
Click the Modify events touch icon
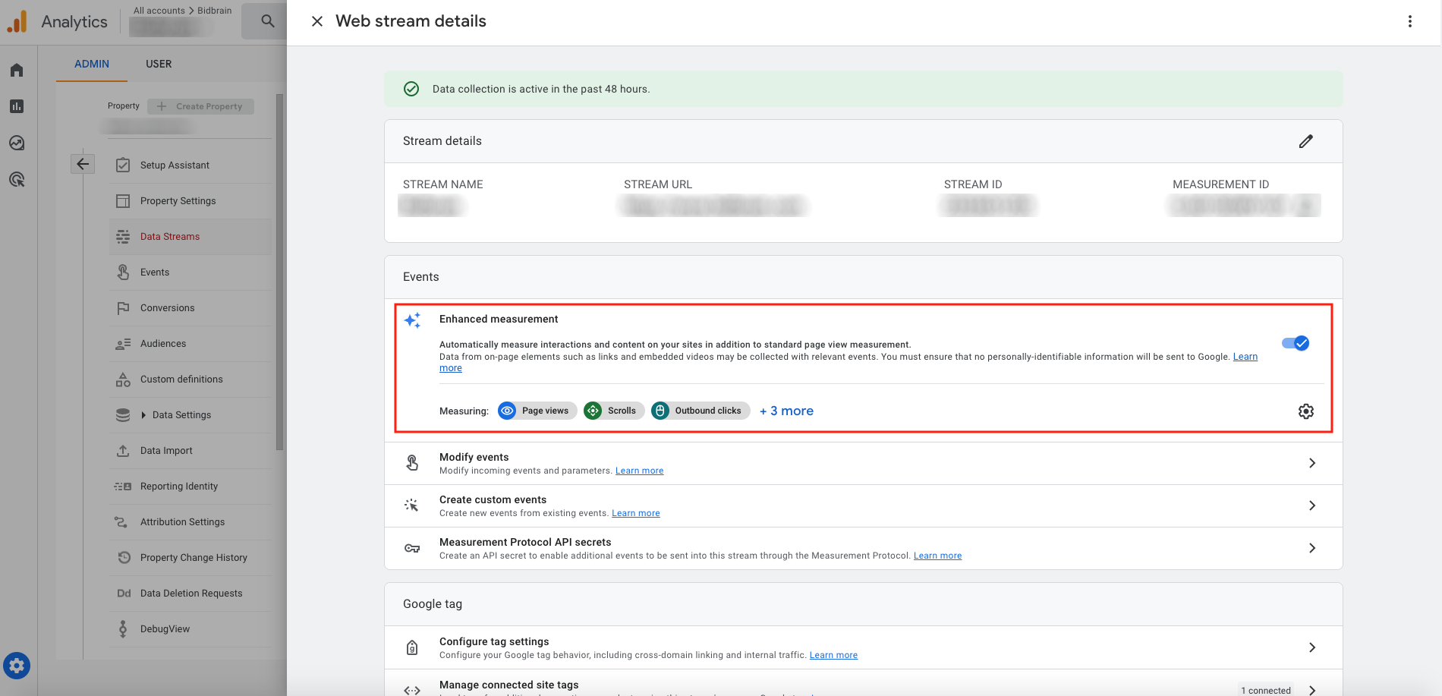click(412, 463)
